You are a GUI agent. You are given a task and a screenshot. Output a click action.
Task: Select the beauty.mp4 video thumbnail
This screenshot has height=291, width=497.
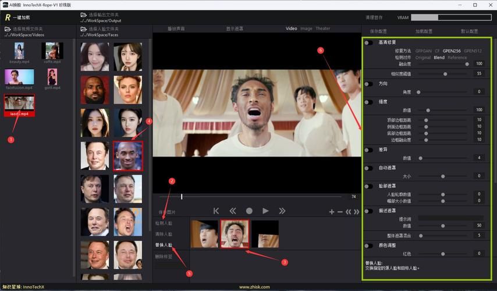(x=19, y=52)
